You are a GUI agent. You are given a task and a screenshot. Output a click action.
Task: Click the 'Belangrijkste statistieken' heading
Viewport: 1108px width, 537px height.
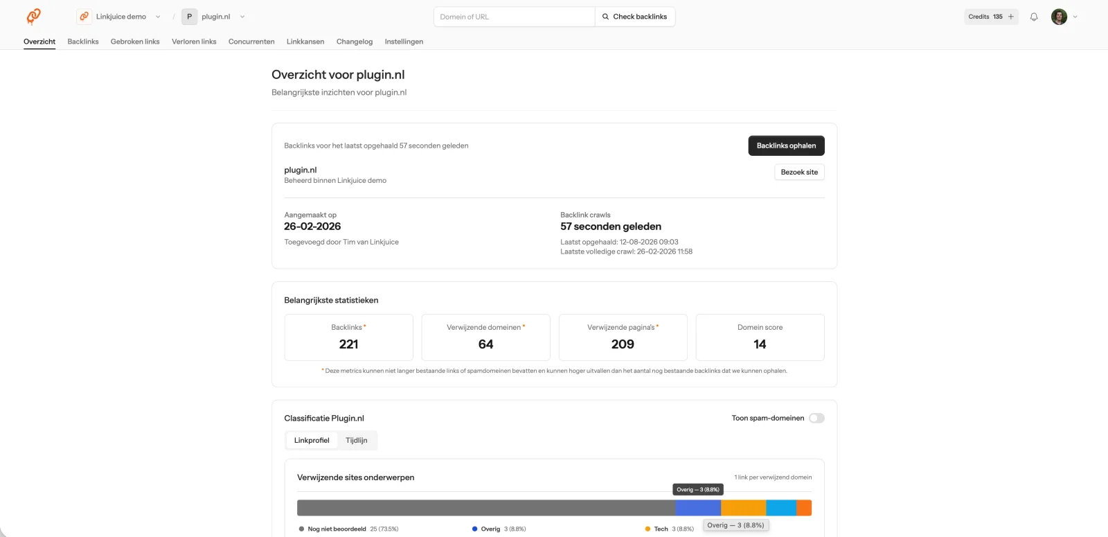pos(331,300)
